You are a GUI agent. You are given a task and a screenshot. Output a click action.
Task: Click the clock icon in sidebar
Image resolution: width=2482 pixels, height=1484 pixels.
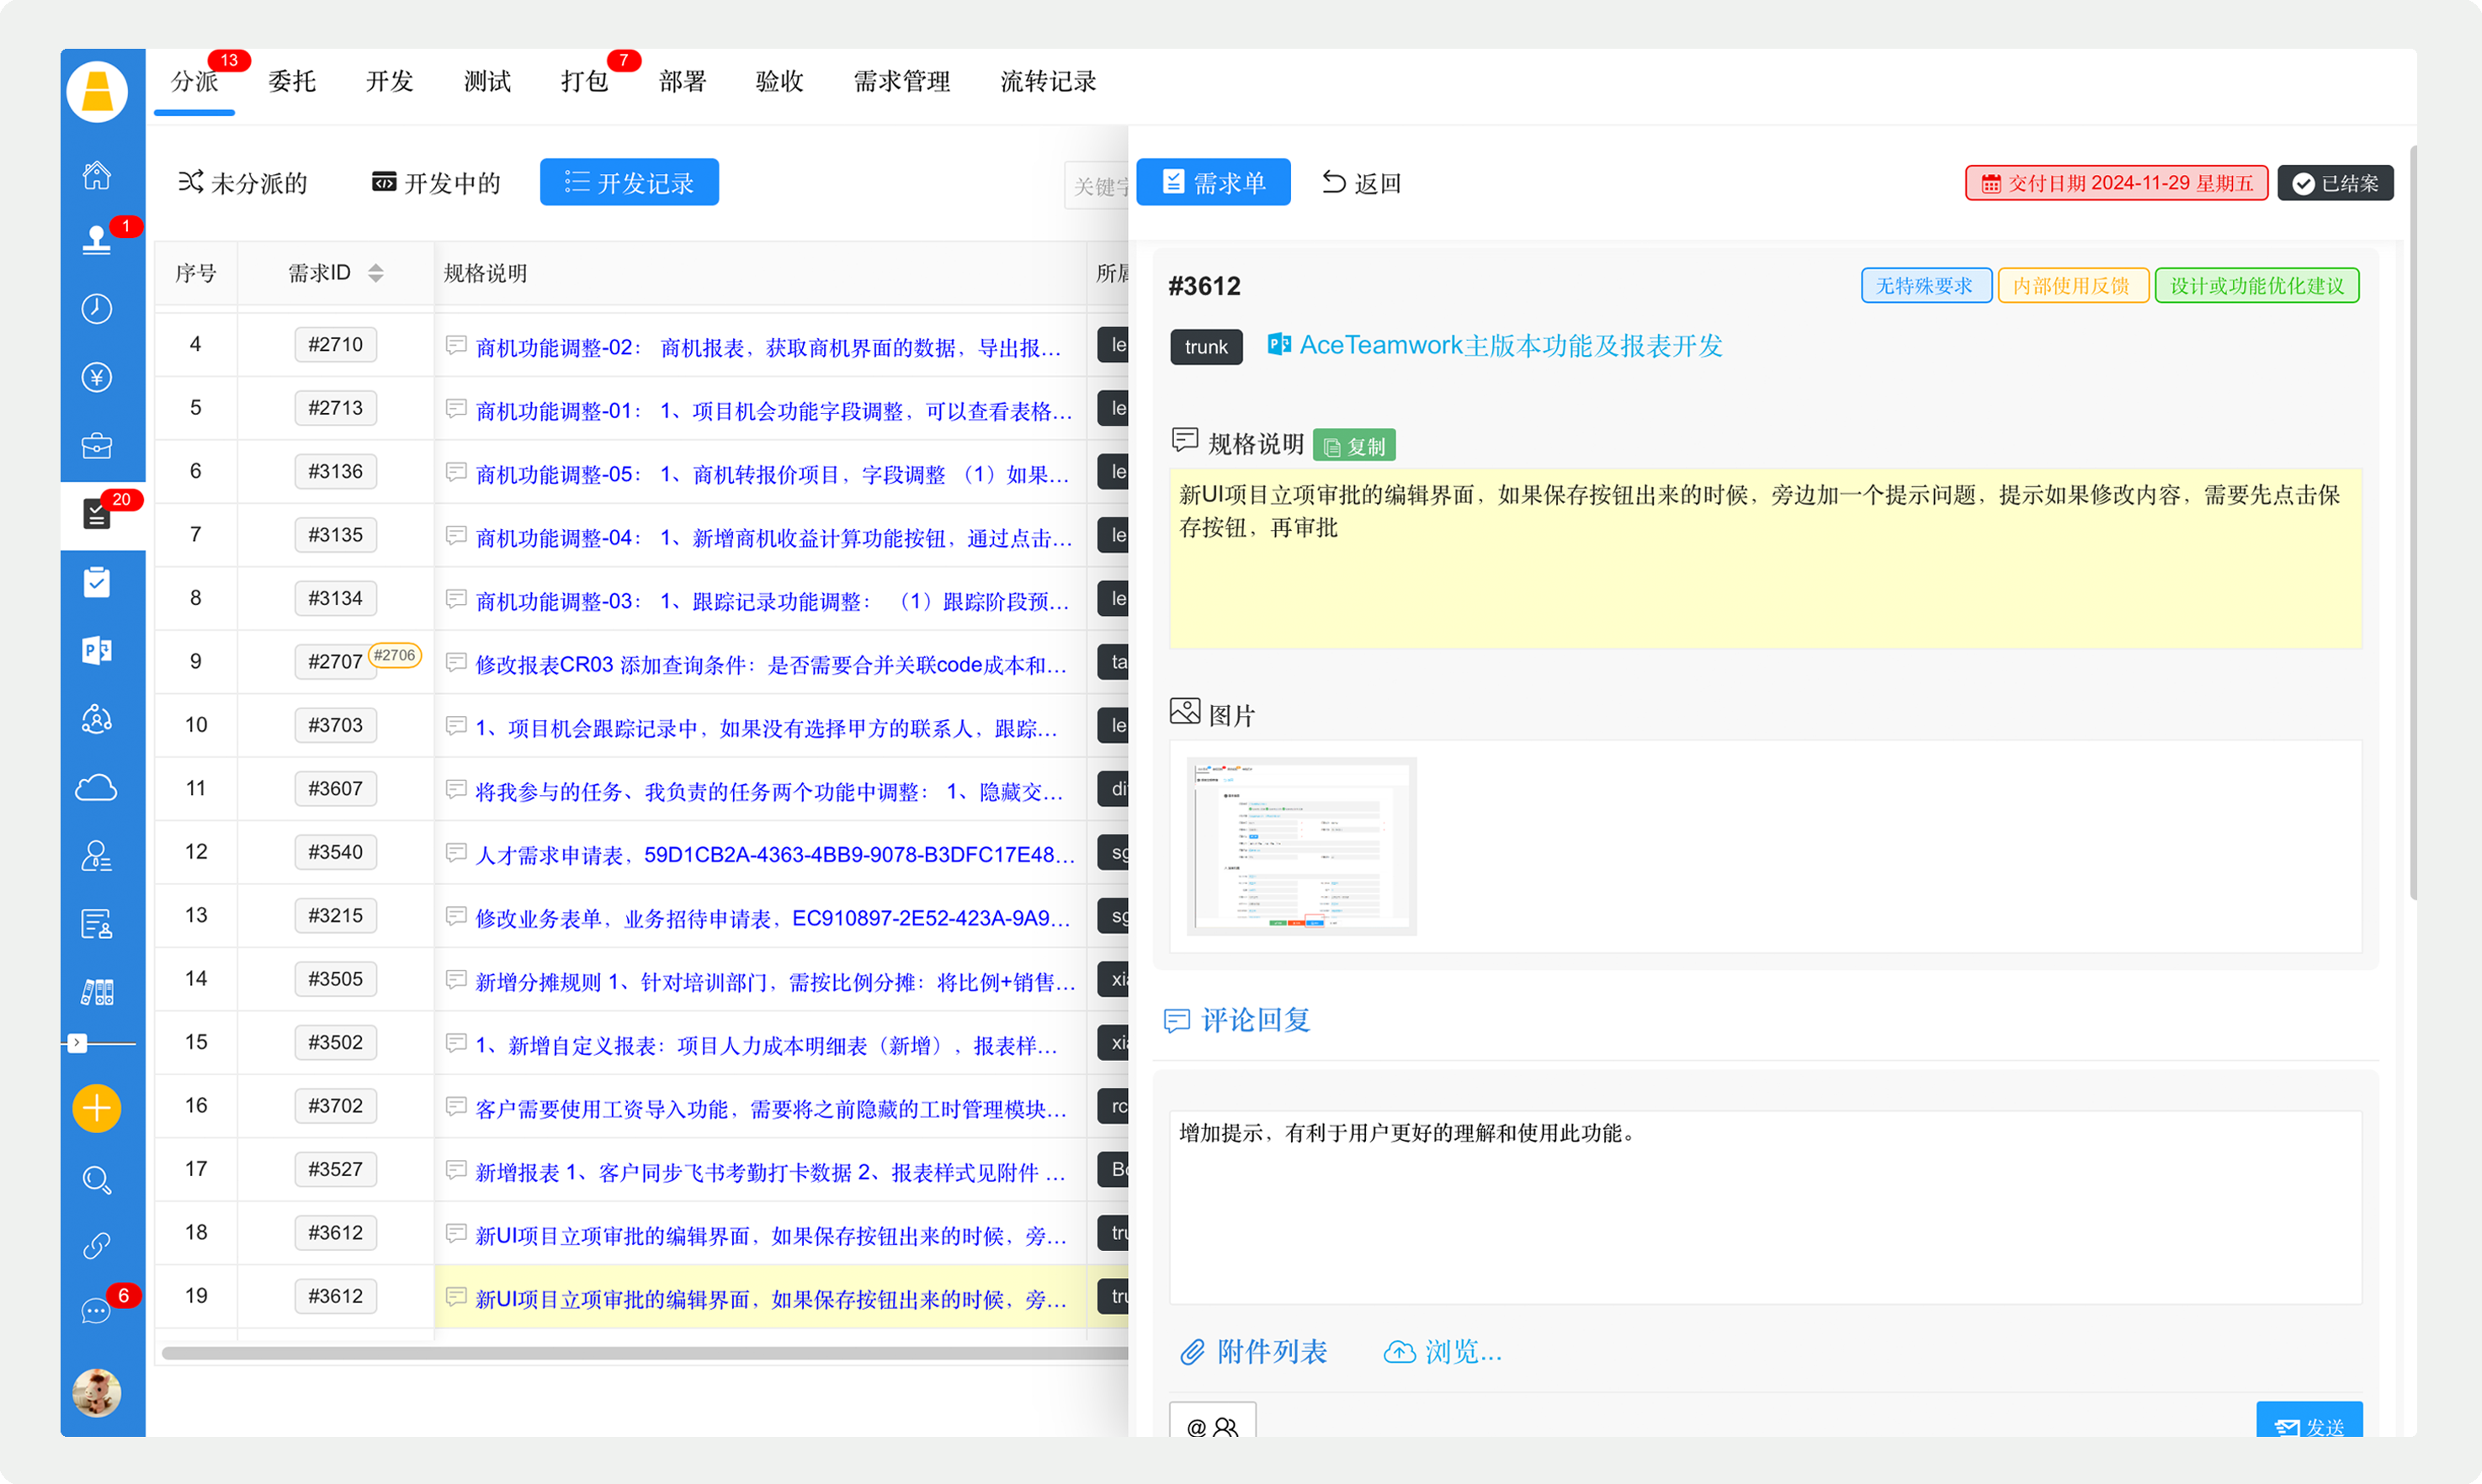coord(96,308)
